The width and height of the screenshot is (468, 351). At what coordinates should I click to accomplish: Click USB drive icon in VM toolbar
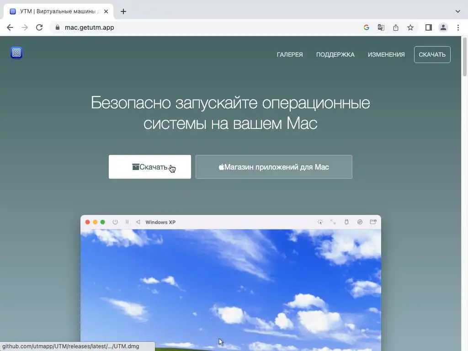(x=346, y=222)
